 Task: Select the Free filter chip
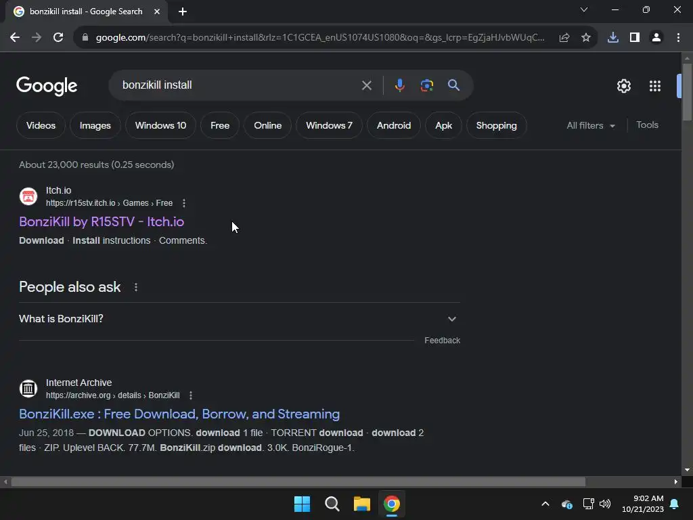(220, 125)
